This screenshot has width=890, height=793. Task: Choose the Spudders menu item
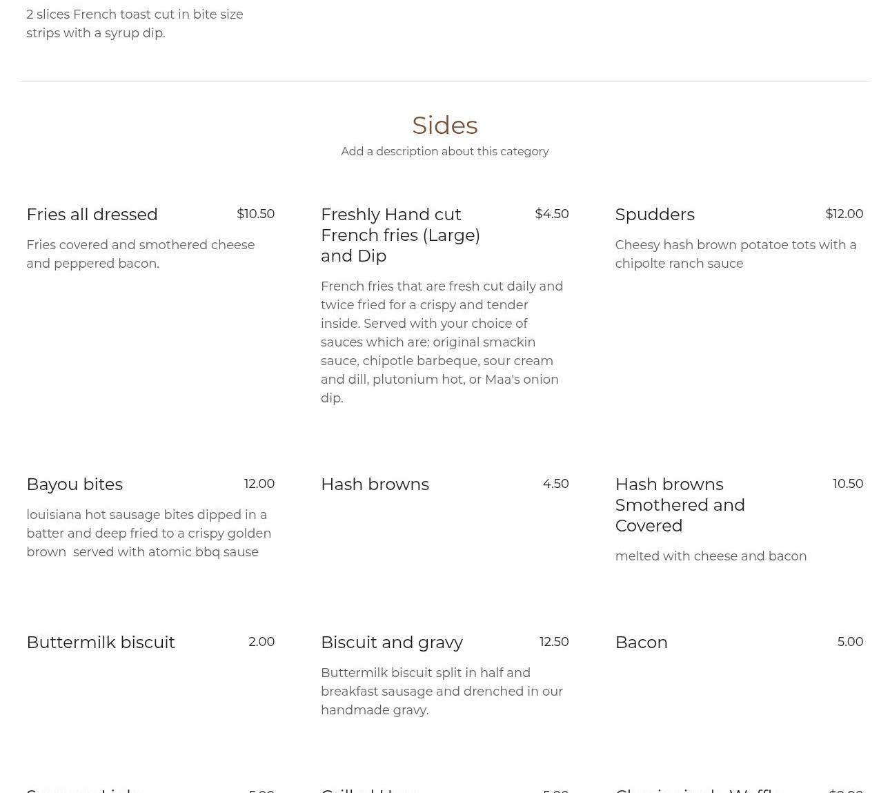tap(655, 215)
